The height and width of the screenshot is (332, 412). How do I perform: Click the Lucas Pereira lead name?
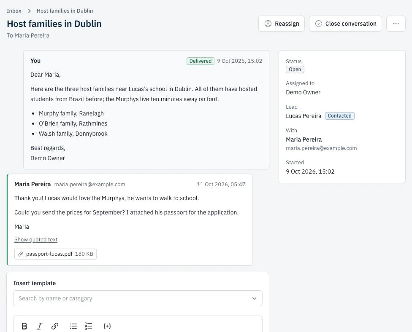[304, 116]
